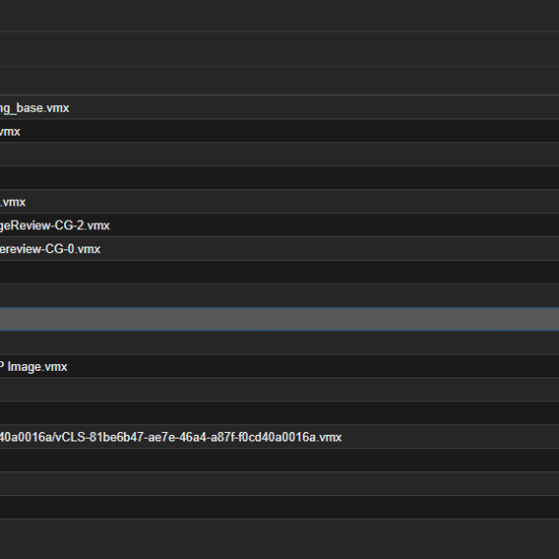Select the row showing only vmx under ng_base.vmx
The image size is (559, 559).
pos(279,131)
